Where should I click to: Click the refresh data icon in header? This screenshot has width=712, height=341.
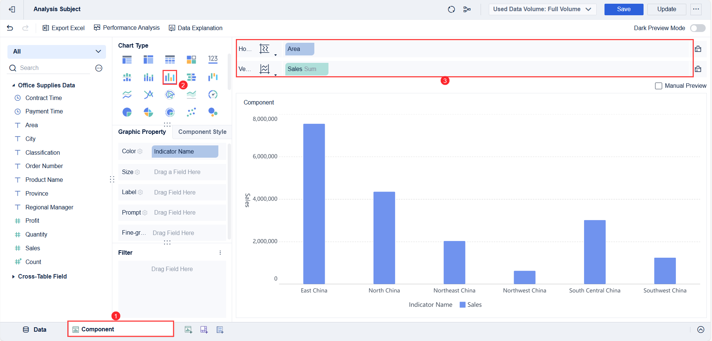tap(451, 9)
